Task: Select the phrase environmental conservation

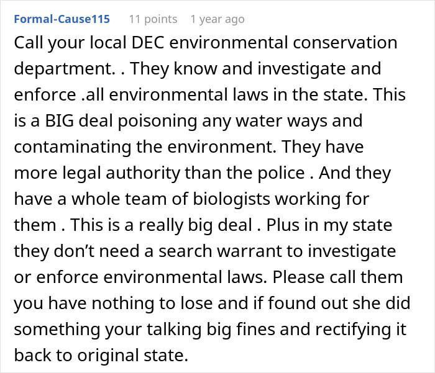Action: coord(283,43)
